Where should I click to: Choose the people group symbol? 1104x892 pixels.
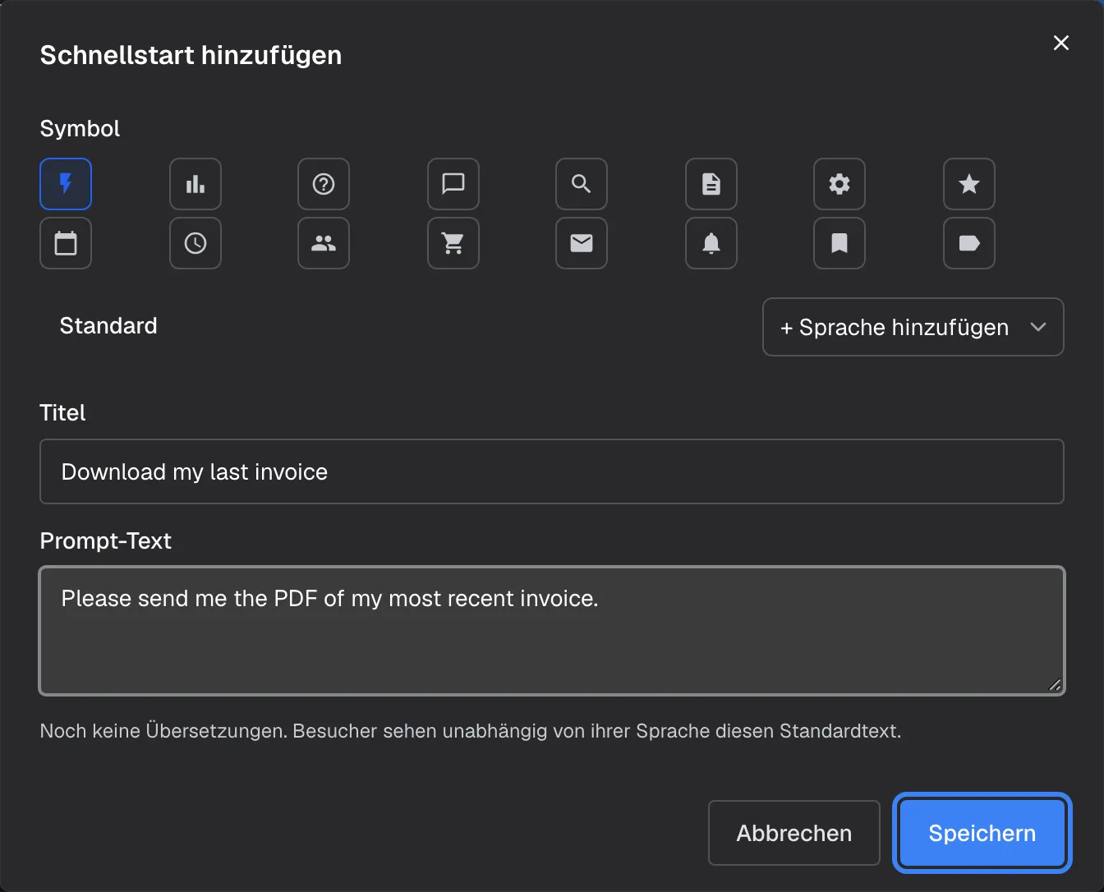click(324, 243)
